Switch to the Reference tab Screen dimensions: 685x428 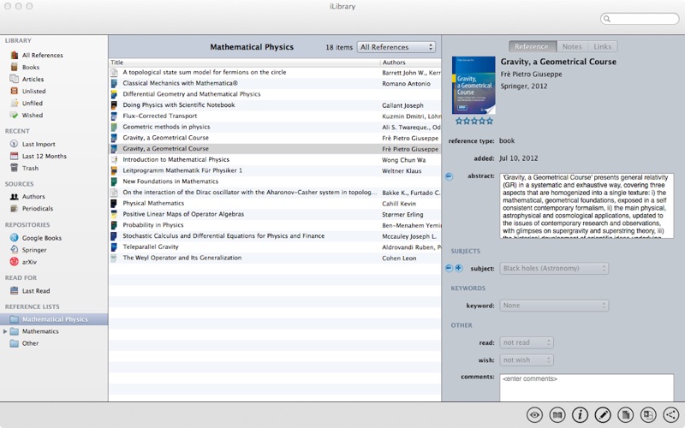click(533, 47)
